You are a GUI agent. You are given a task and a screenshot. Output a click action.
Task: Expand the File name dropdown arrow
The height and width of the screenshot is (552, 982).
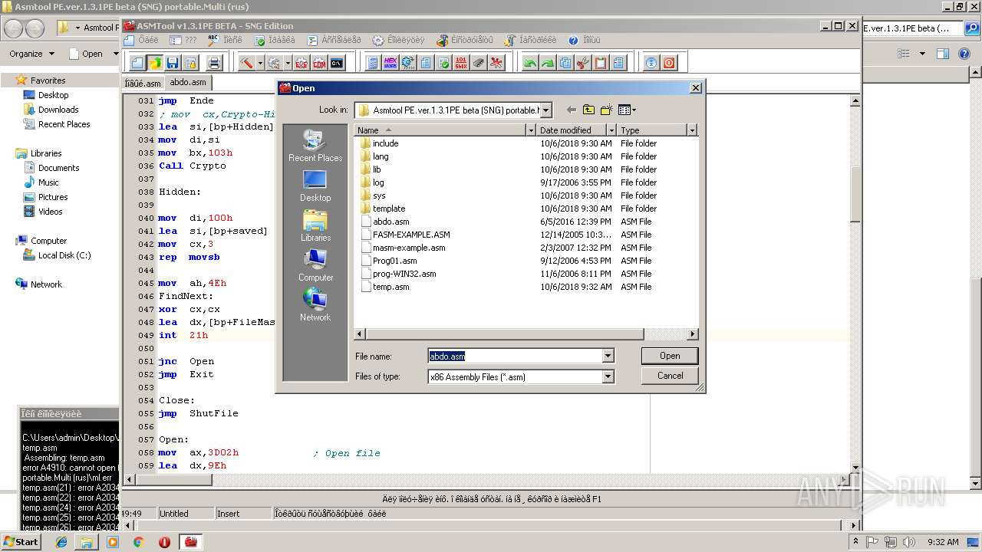[608, 356]
